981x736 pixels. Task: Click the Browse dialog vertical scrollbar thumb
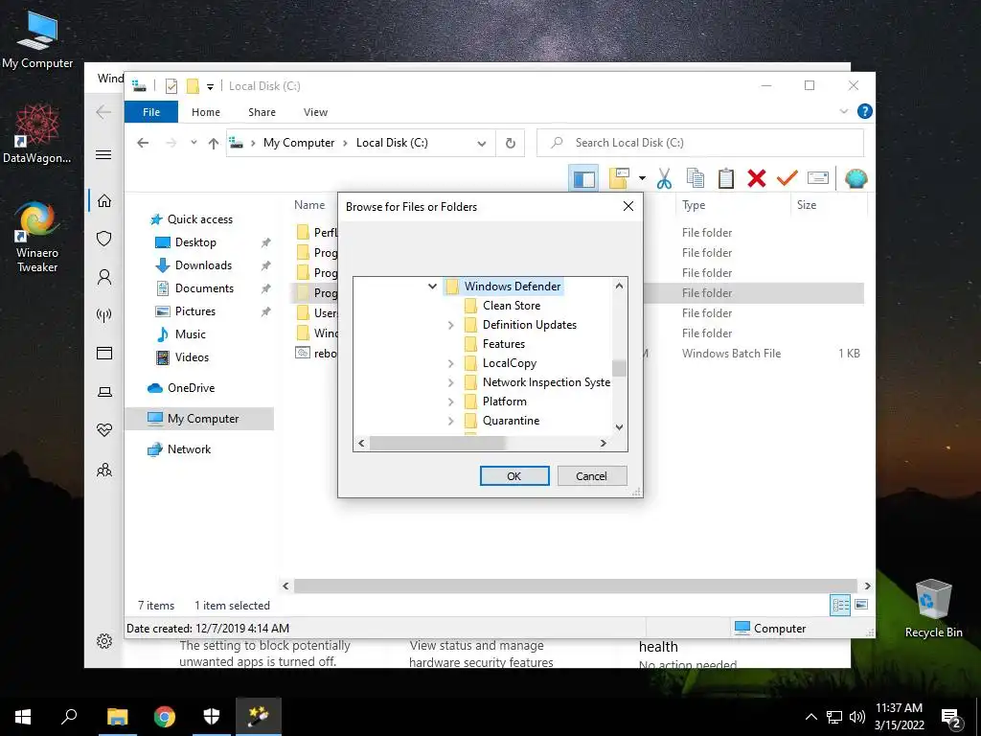pyautogui.click(x=619, y=368)
